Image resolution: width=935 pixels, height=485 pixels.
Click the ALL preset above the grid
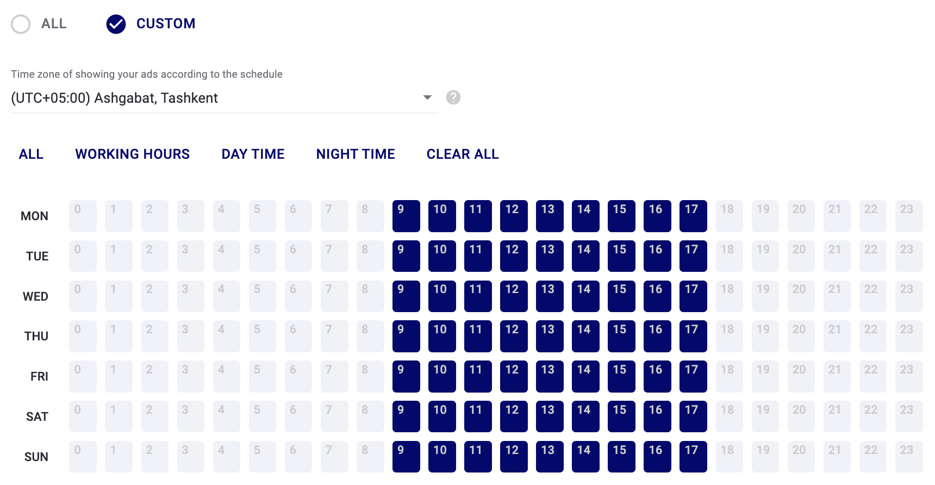tap(31, 154)
